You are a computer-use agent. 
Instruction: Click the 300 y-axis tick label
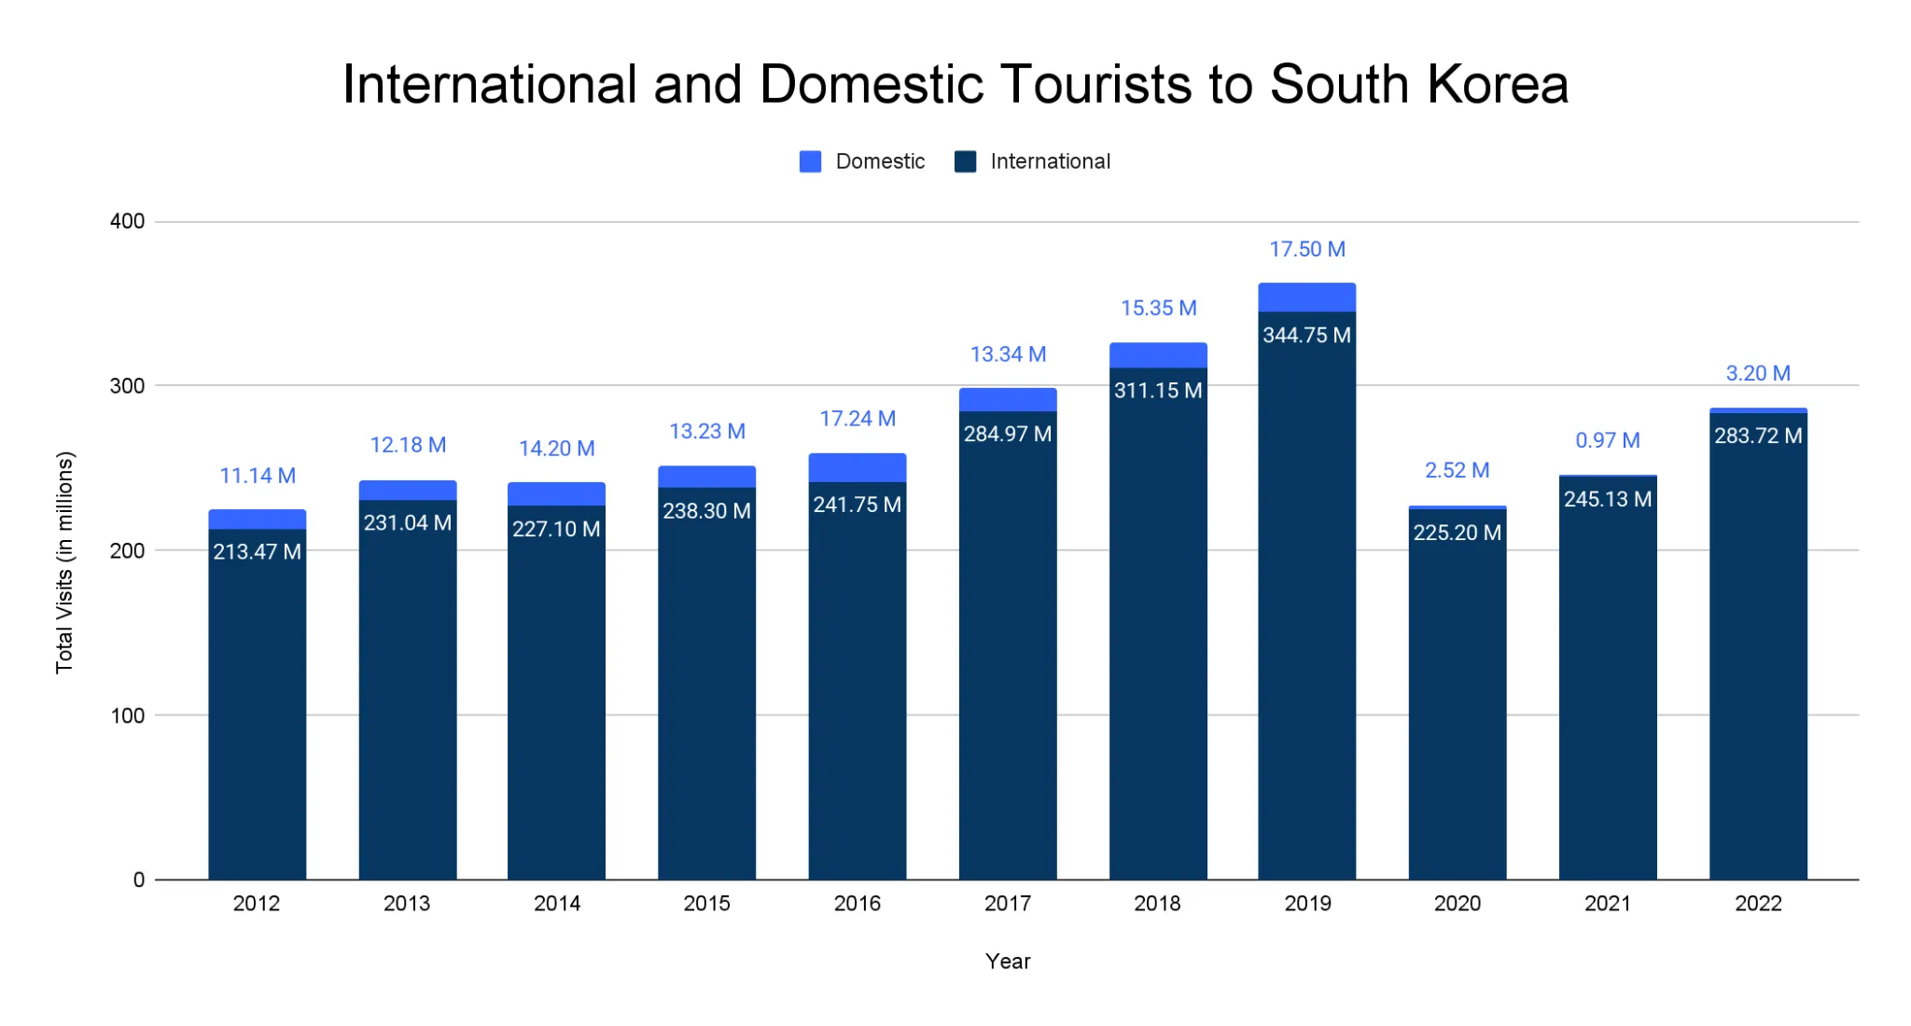[x=127, y=386]
